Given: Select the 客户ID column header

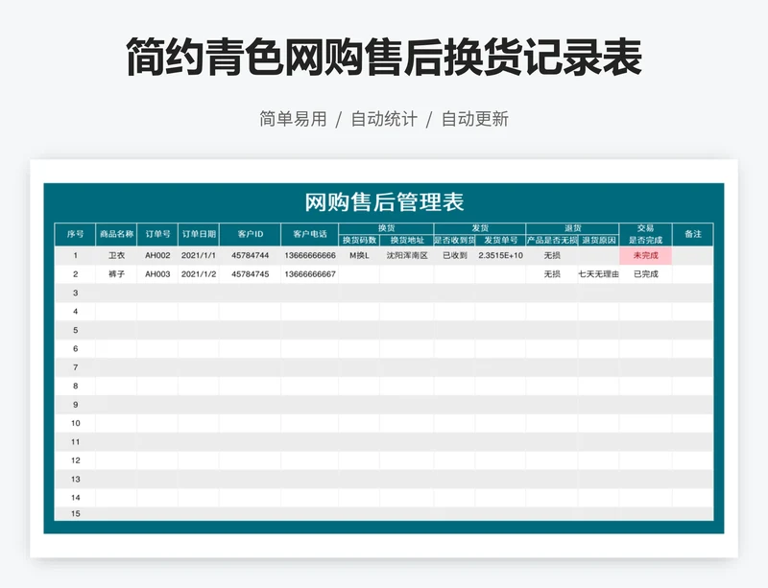Looking at the screenshot, I should (x=250, y=234).
